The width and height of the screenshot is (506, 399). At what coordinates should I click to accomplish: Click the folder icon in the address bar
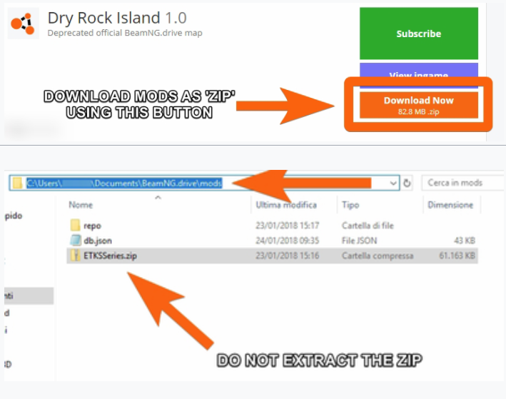coord(17,183)
